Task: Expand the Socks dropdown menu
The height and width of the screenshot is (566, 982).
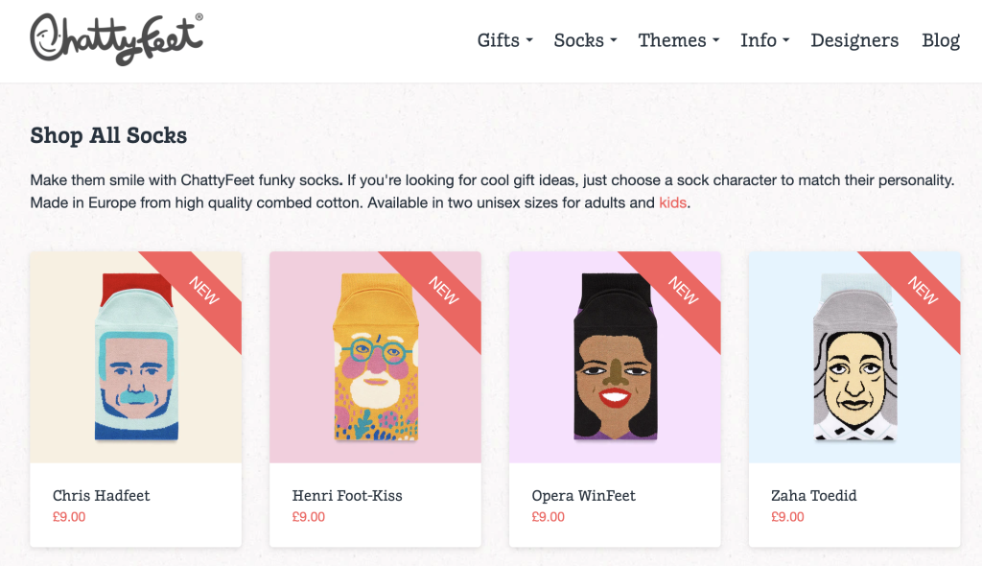Action: tap(585, 40)
